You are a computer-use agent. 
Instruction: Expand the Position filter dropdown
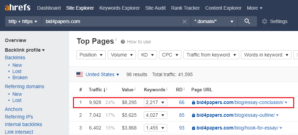91,55
